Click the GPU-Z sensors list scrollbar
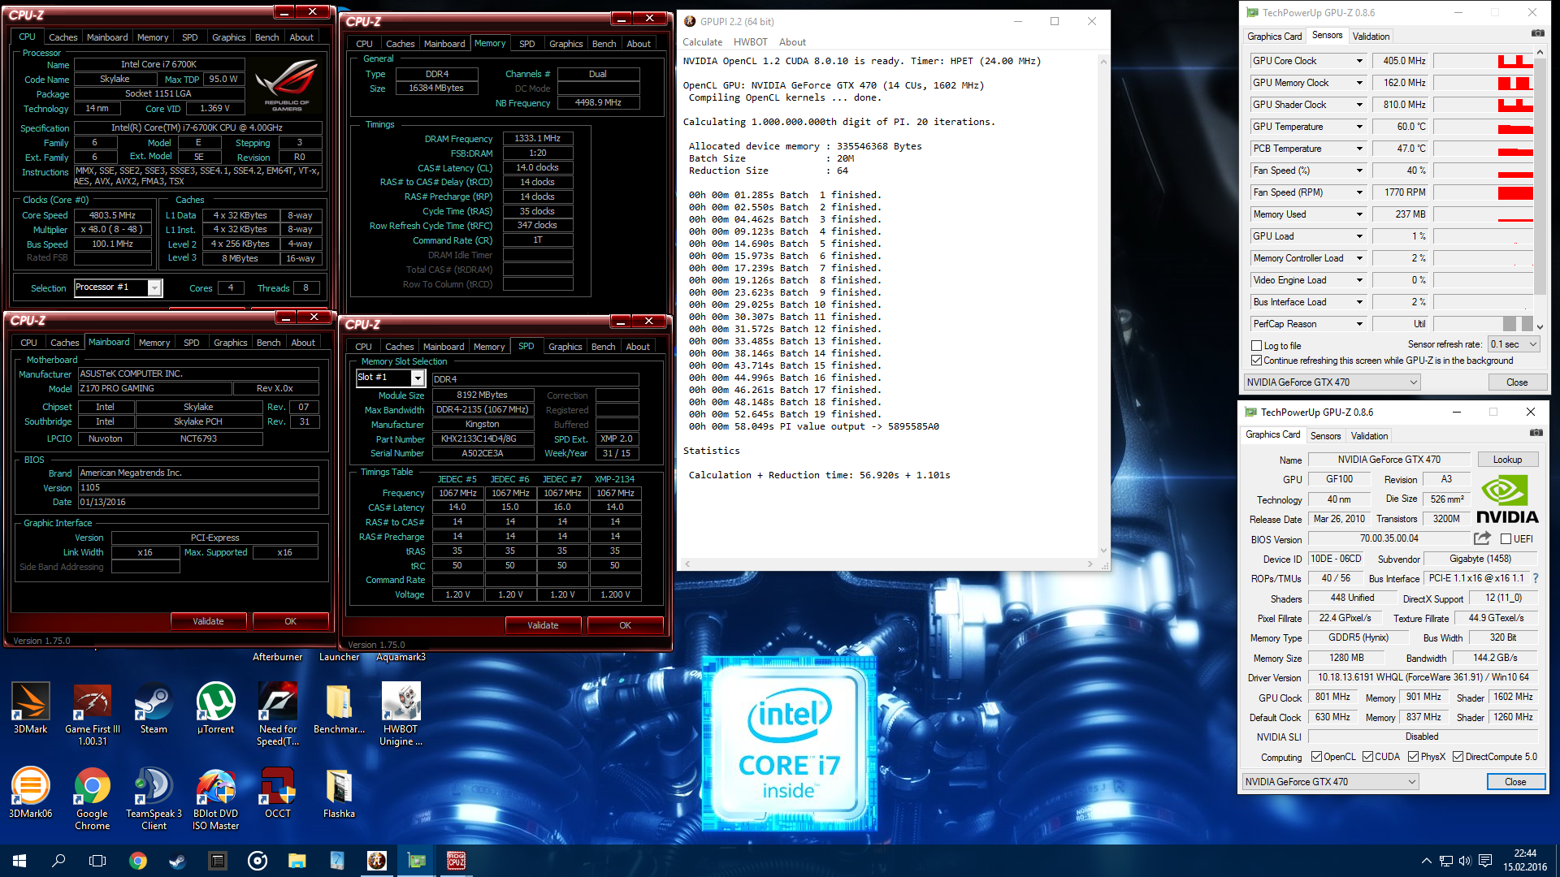Viewport: 1560px width, 877px height. click(1540, 188)
